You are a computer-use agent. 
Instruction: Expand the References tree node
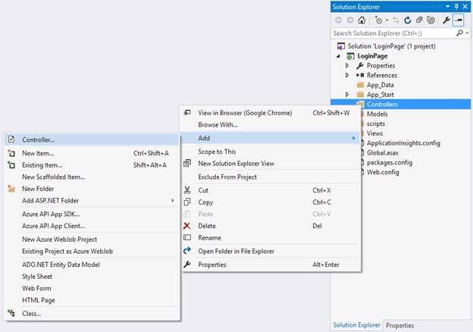tap(347, 76)
